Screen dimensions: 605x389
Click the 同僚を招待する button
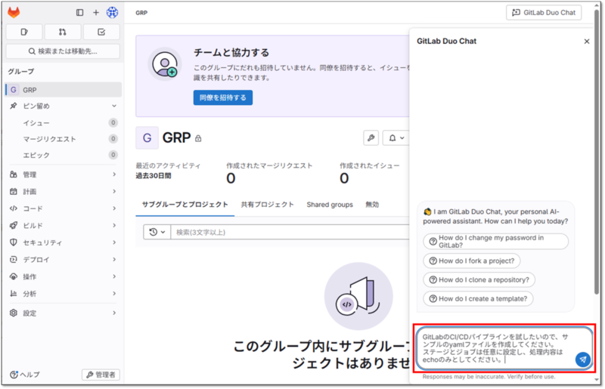223,97
